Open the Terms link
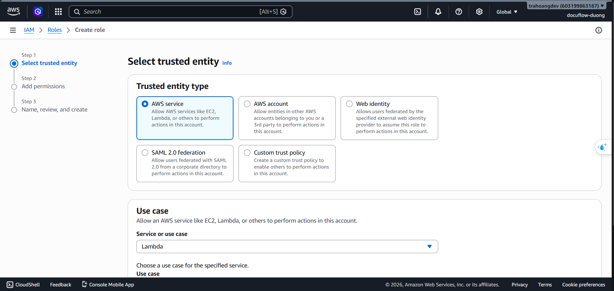Image resolution: width=614 pixels, height=291 pixels. tap(545, 285)
